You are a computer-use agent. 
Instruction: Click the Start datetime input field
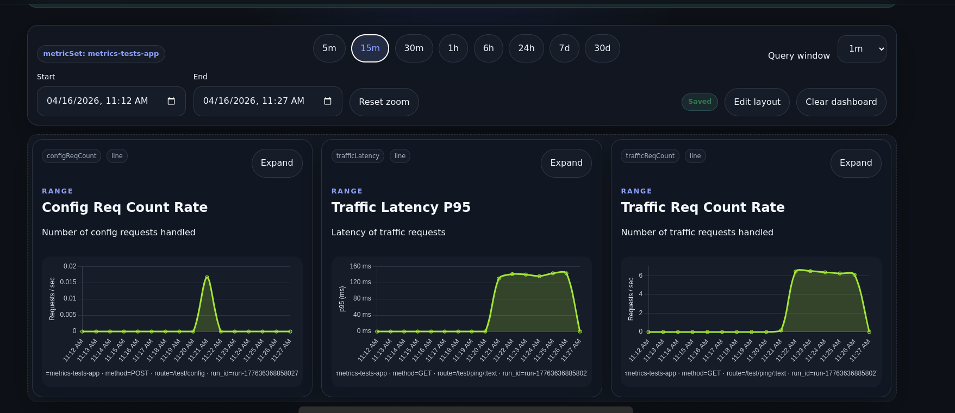[x=111, y=101]
